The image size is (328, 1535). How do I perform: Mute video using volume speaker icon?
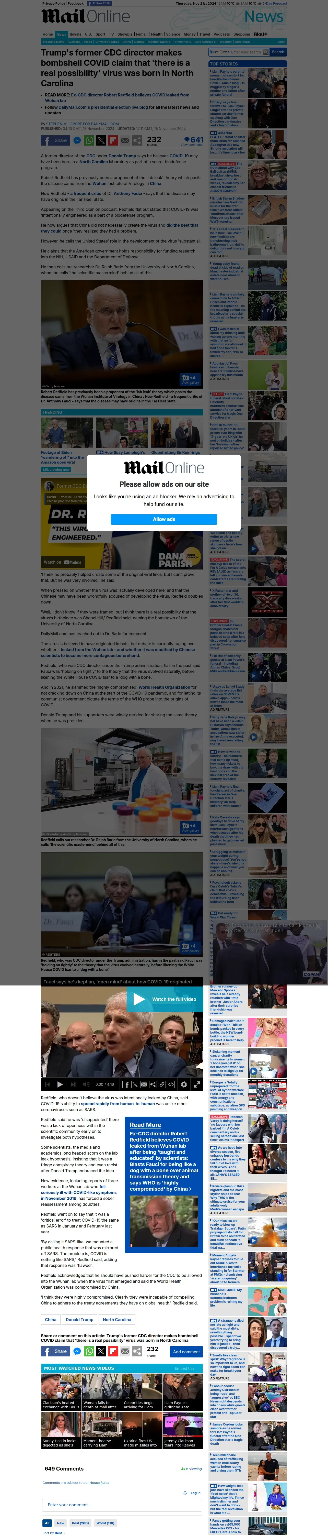pyautogui.click(x=86, y=1084)
